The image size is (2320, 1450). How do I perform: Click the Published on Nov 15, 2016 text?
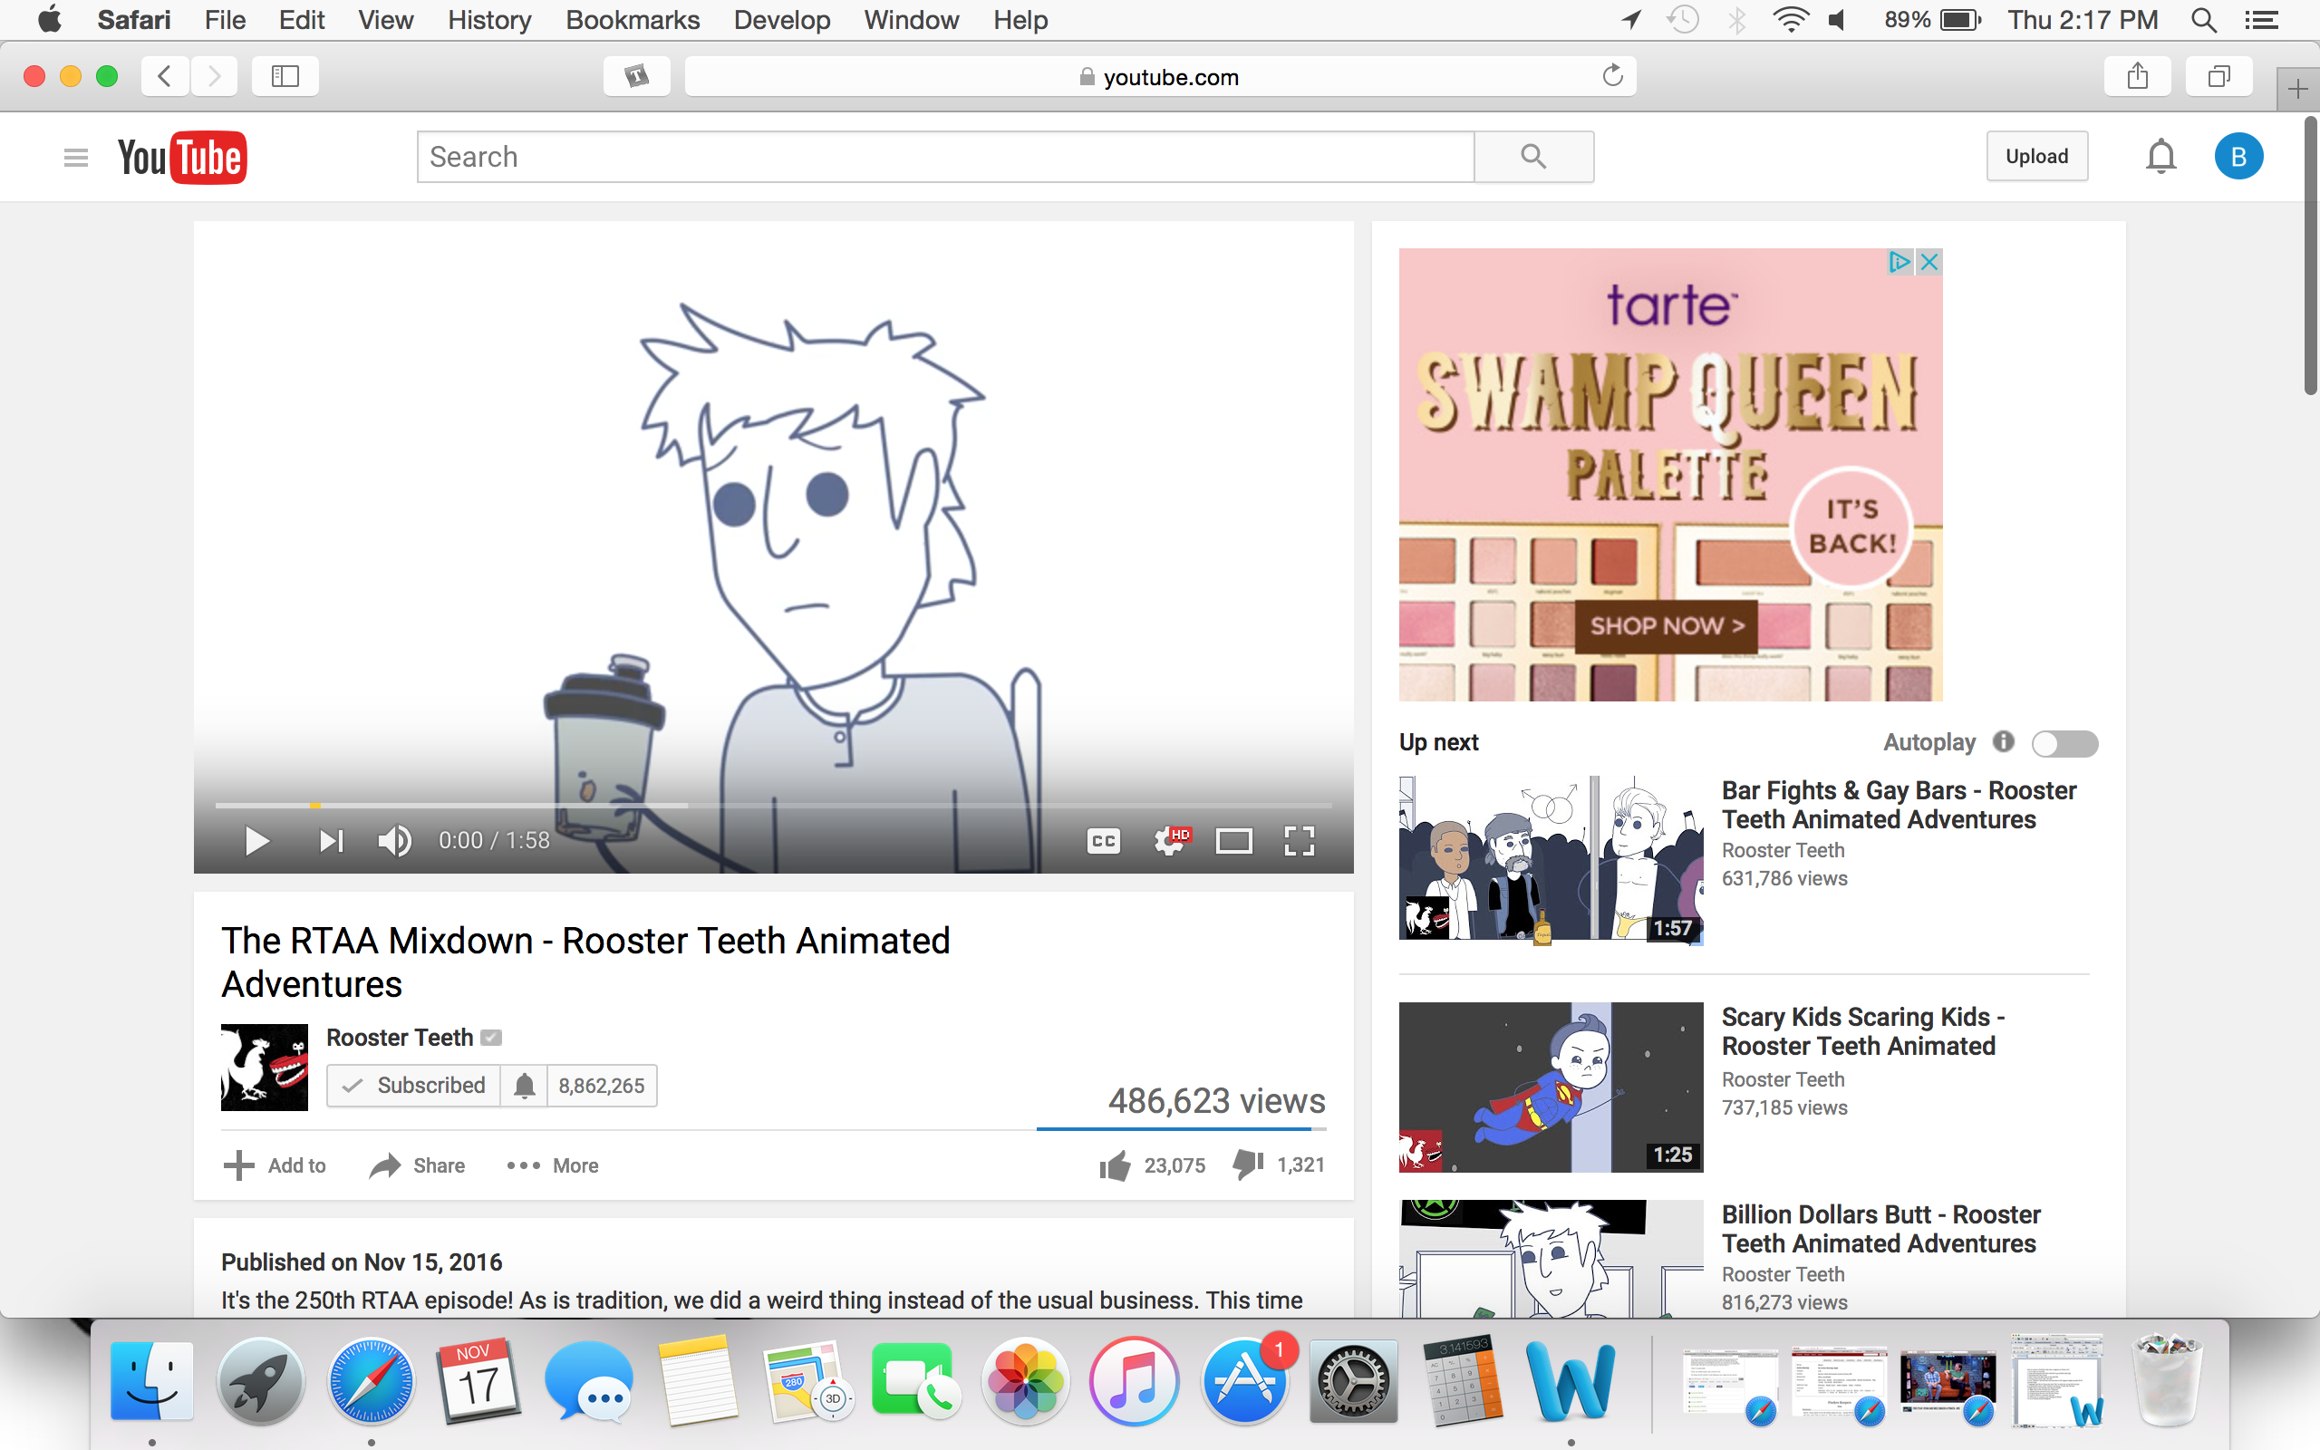pos(362,1262)
